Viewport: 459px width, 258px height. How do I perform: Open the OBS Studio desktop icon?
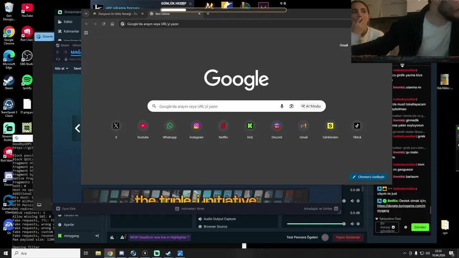tap(27, 58)
